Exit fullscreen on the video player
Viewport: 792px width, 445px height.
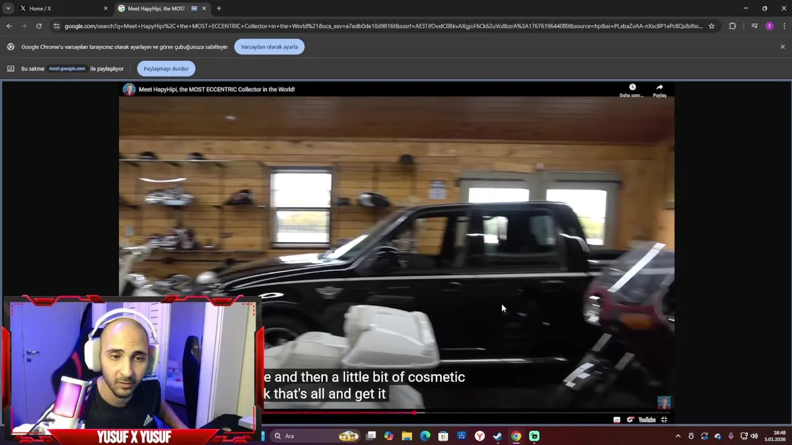664,420
